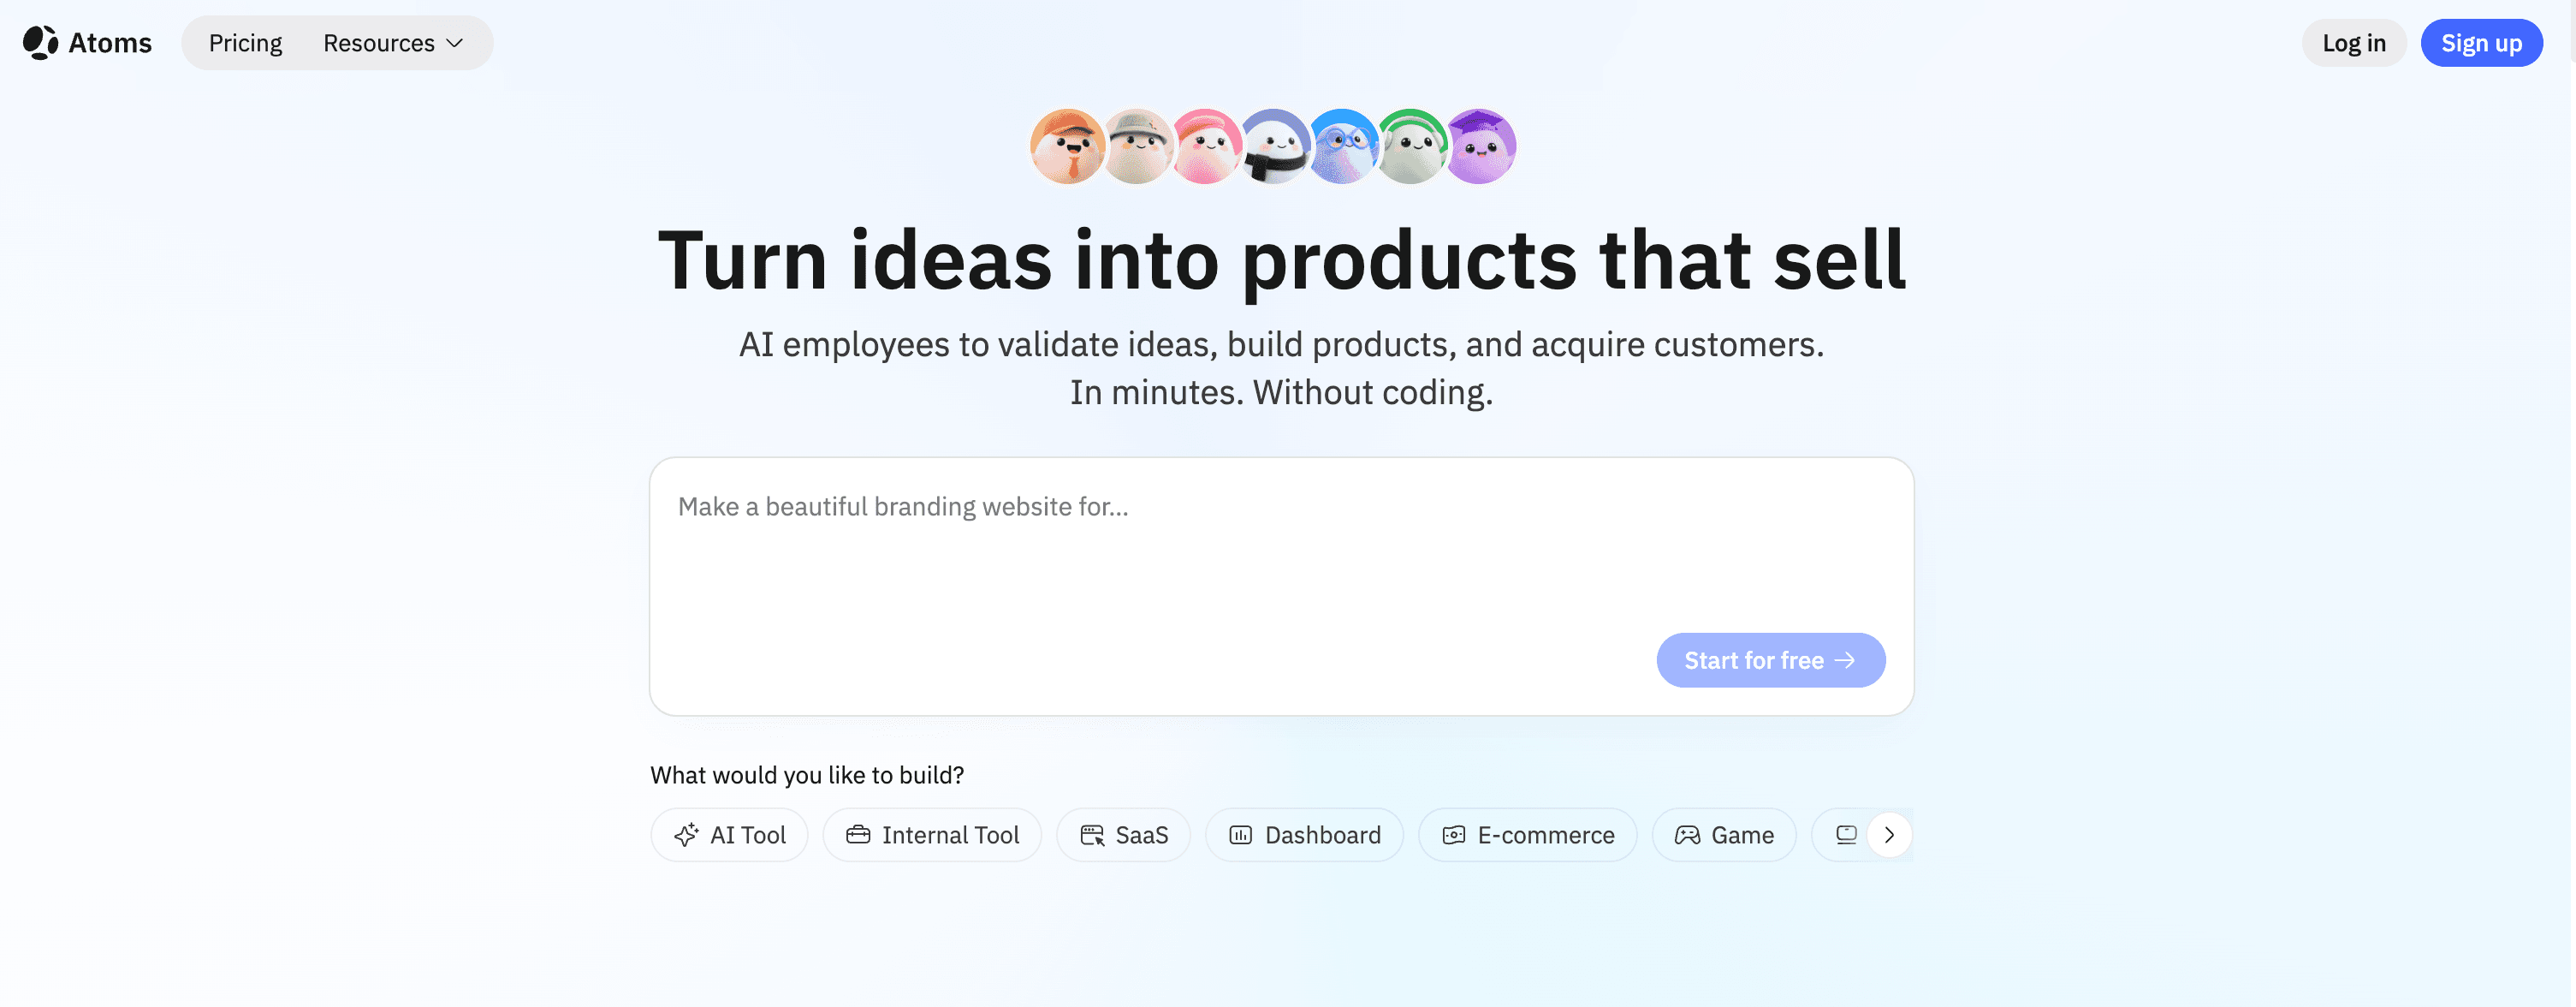
Task: Click the purple graduation cap avatar
Action: (1481, 147)
